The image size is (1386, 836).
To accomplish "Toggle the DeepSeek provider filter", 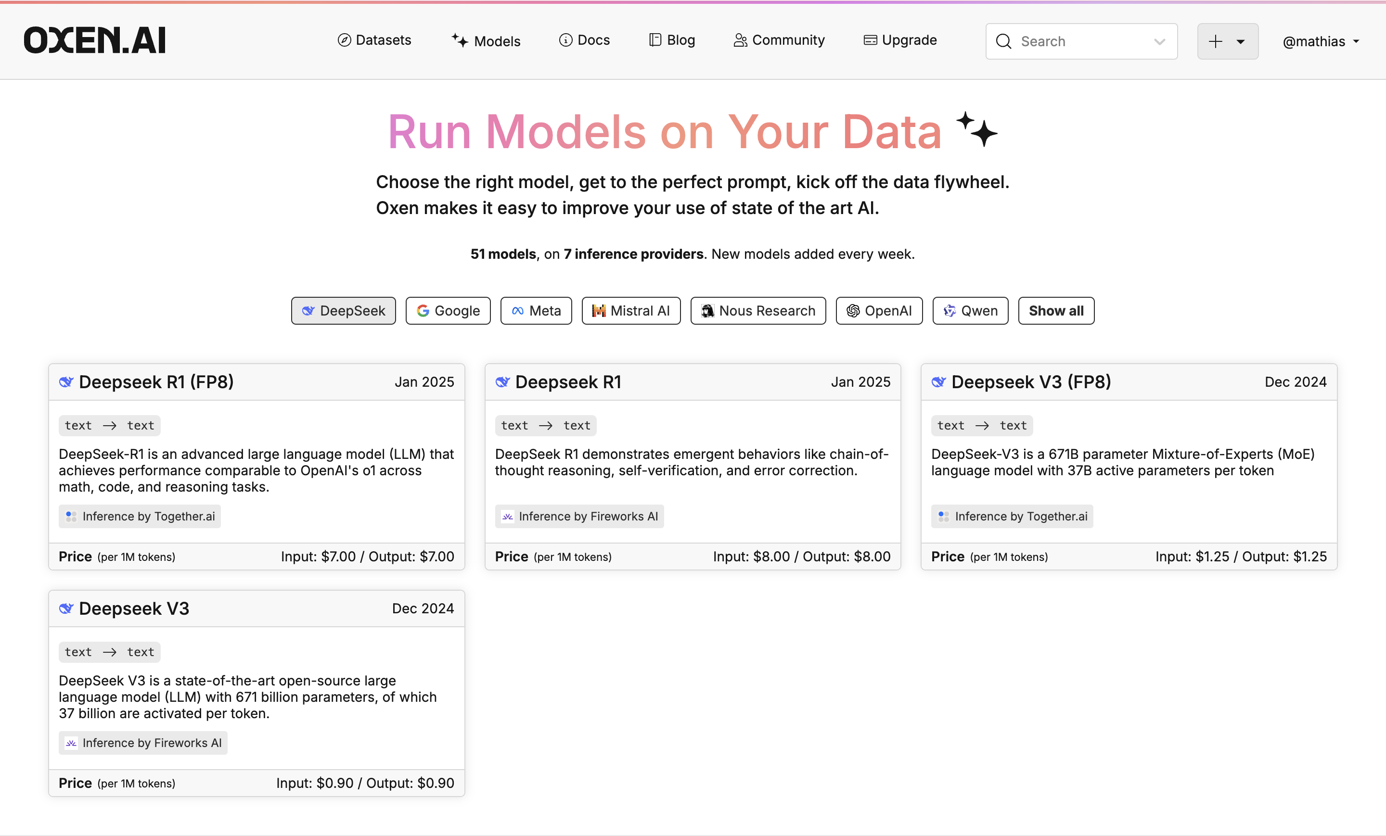I will pos(343,310).
